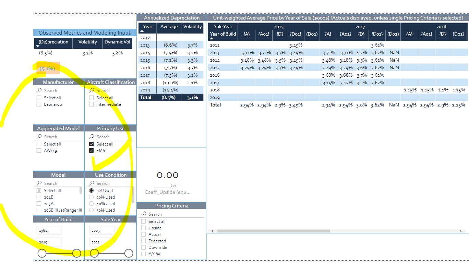Click the 2018 row in Annualized Depreciation

(171, 83)
